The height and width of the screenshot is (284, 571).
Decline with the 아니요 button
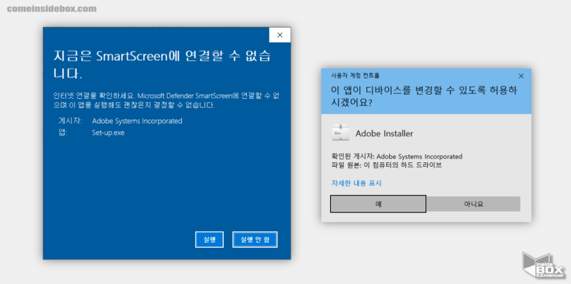473,204
